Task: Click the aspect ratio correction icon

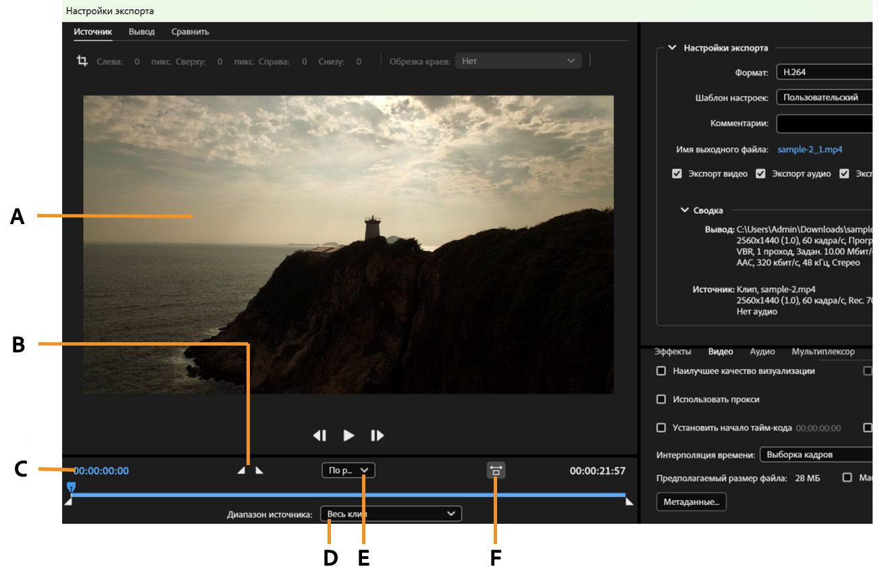Action: tap(496, 470)
